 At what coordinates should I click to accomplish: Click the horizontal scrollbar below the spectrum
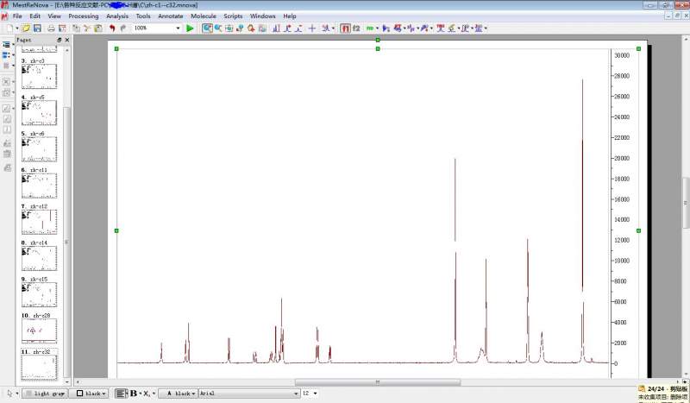(x=377, y=382)
